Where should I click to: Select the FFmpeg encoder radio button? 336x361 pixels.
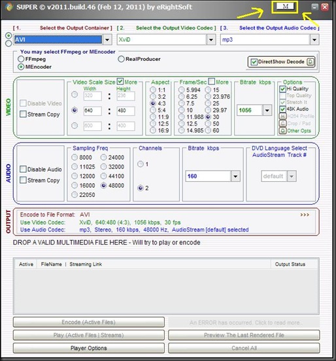[21, 59]
